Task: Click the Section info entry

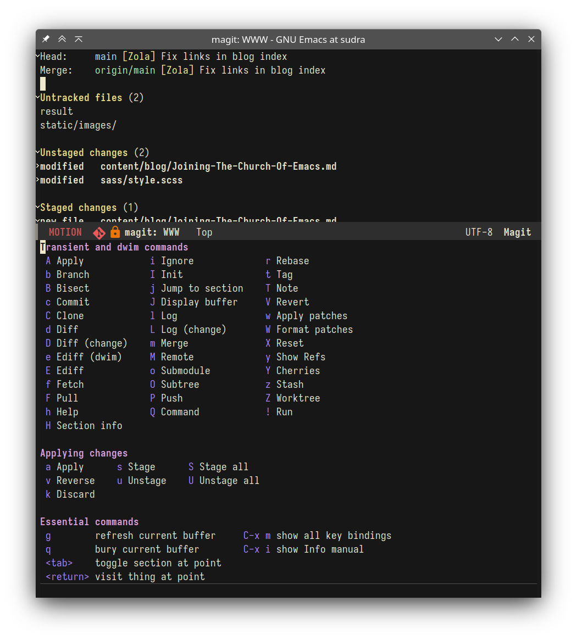Action: [x=89, y=426]
